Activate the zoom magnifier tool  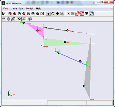[x=62, y=14]
